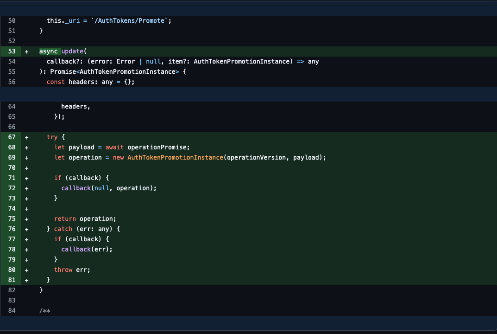This screenshot has width=497, height=334.
Task: Click the await keyword on line 68
Action: click(114, 148)
